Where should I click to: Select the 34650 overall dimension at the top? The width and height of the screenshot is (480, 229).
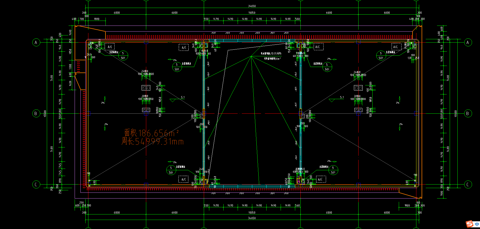pos(252,6)
